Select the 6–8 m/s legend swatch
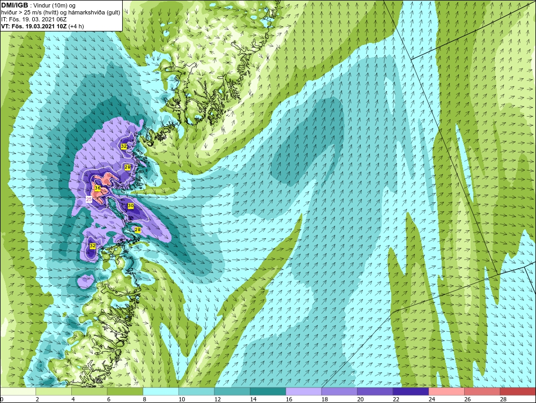The height and width of the screenshot is (403, 536). coord(125,391)
